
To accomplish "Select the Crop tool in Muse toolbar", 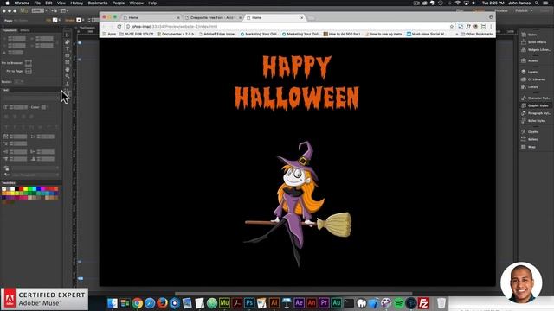I will click(x=68, y=42).
